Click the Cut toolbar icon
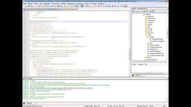Viewport: 191px width, 107px height. pos(43,6)
